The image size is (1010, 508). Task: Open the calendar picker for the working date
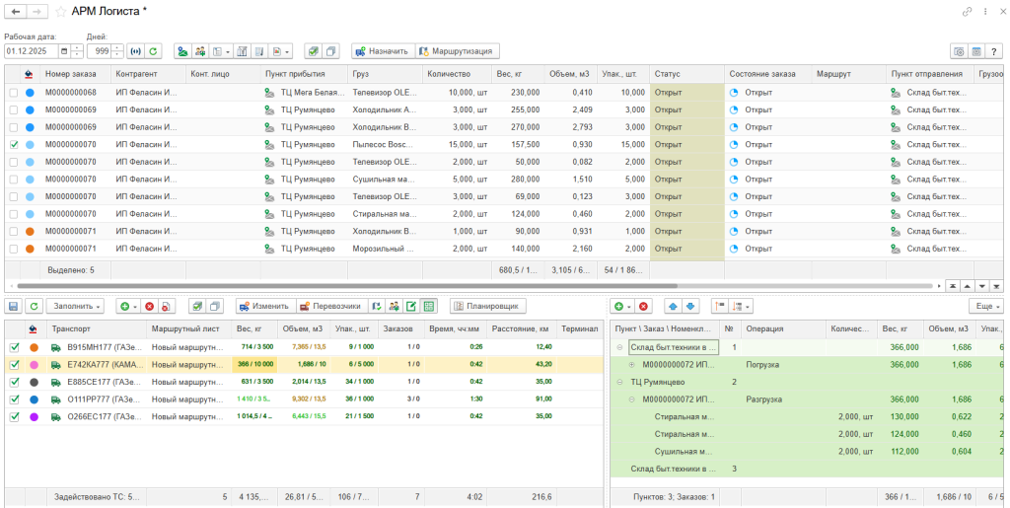click(64, 50)
